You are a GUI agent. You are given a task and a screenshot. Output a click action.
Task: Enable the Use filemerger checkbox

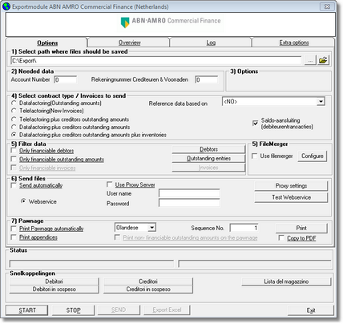(255, 156)
